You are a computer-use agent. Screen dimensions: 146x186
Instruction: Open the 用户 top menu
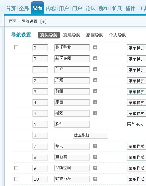pyautogui.click(x=64, y=9)
